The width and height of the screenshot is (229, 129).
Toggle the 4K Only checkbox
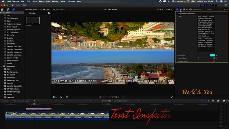pyautogui.click(x=42, y=10)
